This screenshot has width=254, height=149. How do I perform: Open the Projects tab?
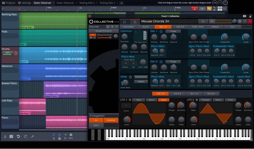(8, 3)
